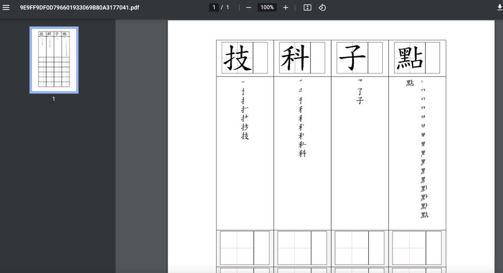Click the final 科 in its stroke order column
Screen dimensions: 503x273
(302, 153)
